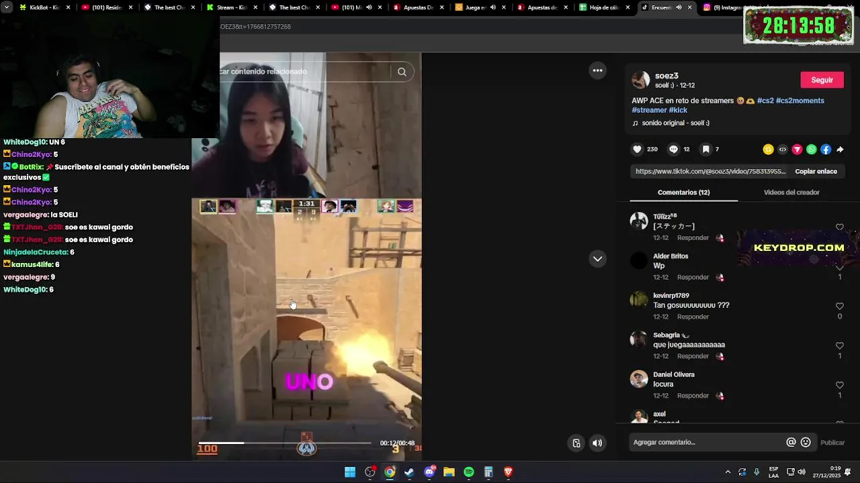The image size is (860, 483).
Task: Like kevinrp1789's comment with the heart
Action: coord(840,306)
